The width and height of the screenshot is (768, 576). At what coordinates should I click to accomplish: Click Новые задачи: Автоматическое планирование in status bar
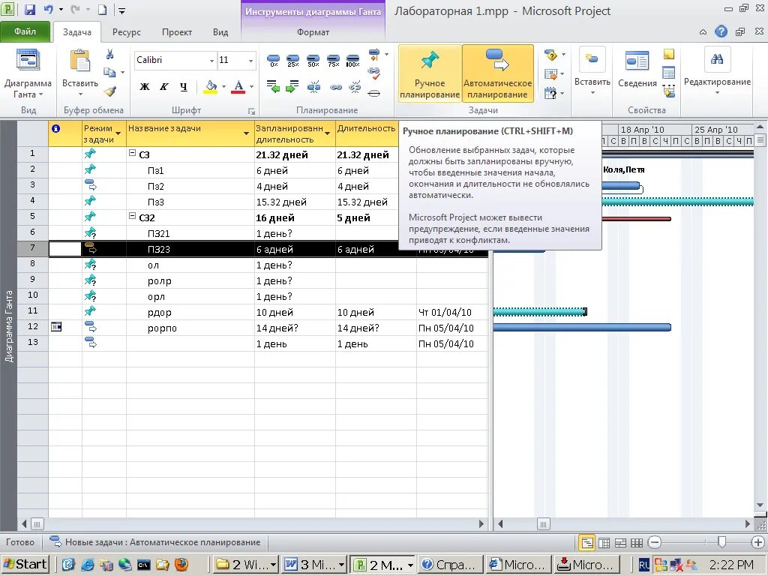click(x=156, y=542)
